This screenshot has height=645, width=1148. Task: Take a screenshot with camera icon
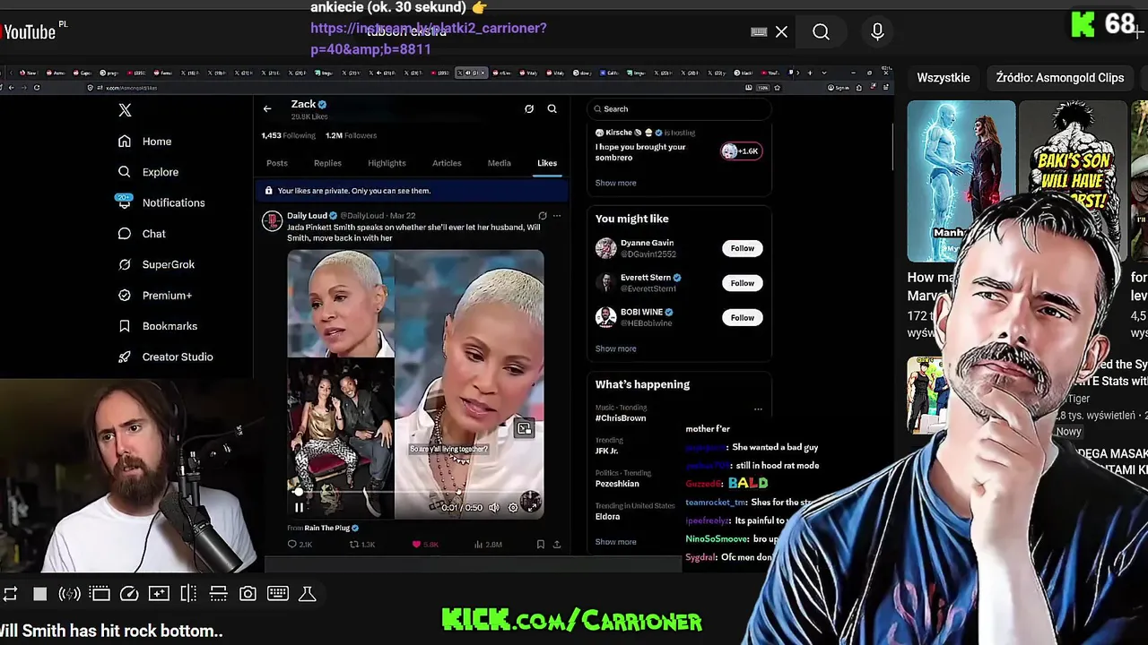(x=248, y=594)
